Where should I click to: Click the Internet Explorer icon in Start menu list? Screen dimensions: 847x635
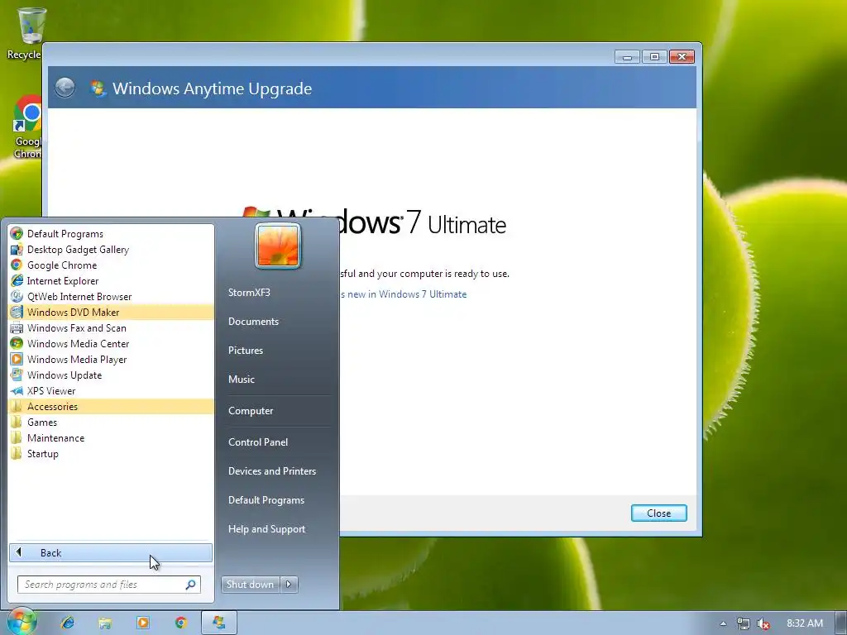(x=17, y=281)
